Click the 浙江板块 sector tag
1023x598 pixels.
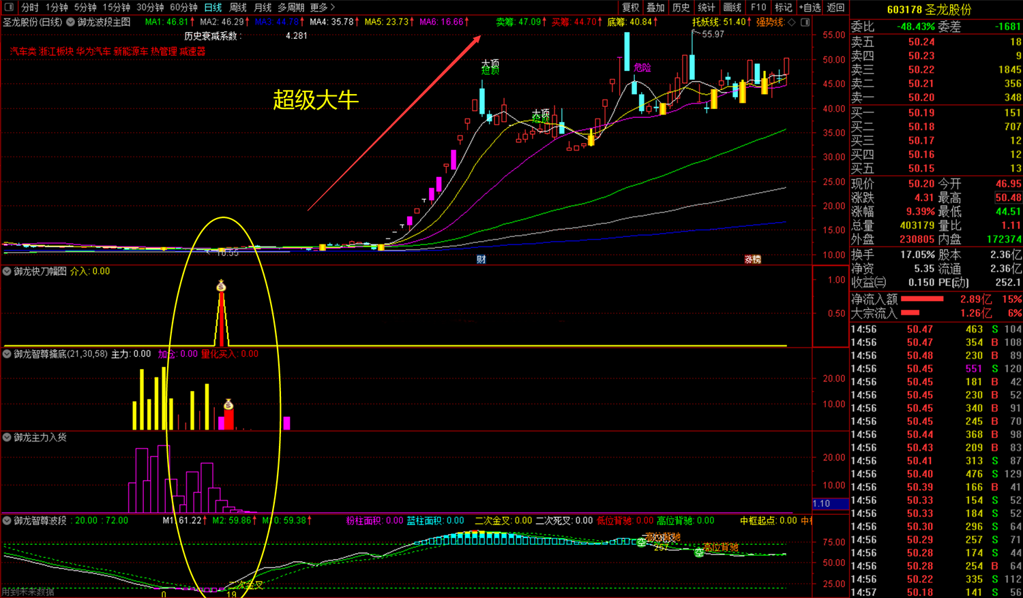pos(56,51)
